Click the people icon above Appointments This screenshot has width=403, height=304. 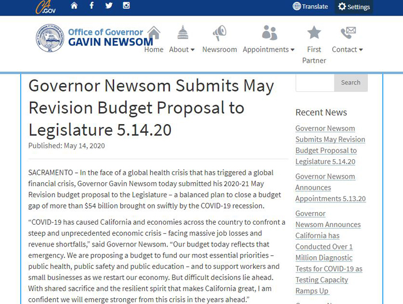point(269,33)
